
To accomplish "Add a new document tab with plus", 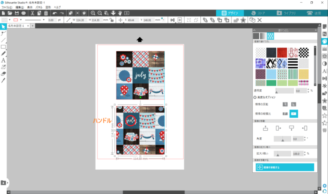I will coord(32,26).
